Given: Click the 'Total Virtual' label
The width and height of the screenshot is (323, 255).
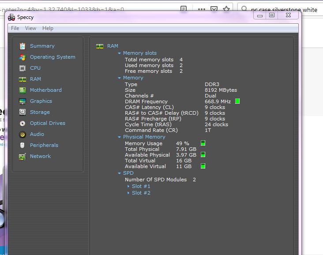Looking at the screenshot, I should [x=140, y=161].
